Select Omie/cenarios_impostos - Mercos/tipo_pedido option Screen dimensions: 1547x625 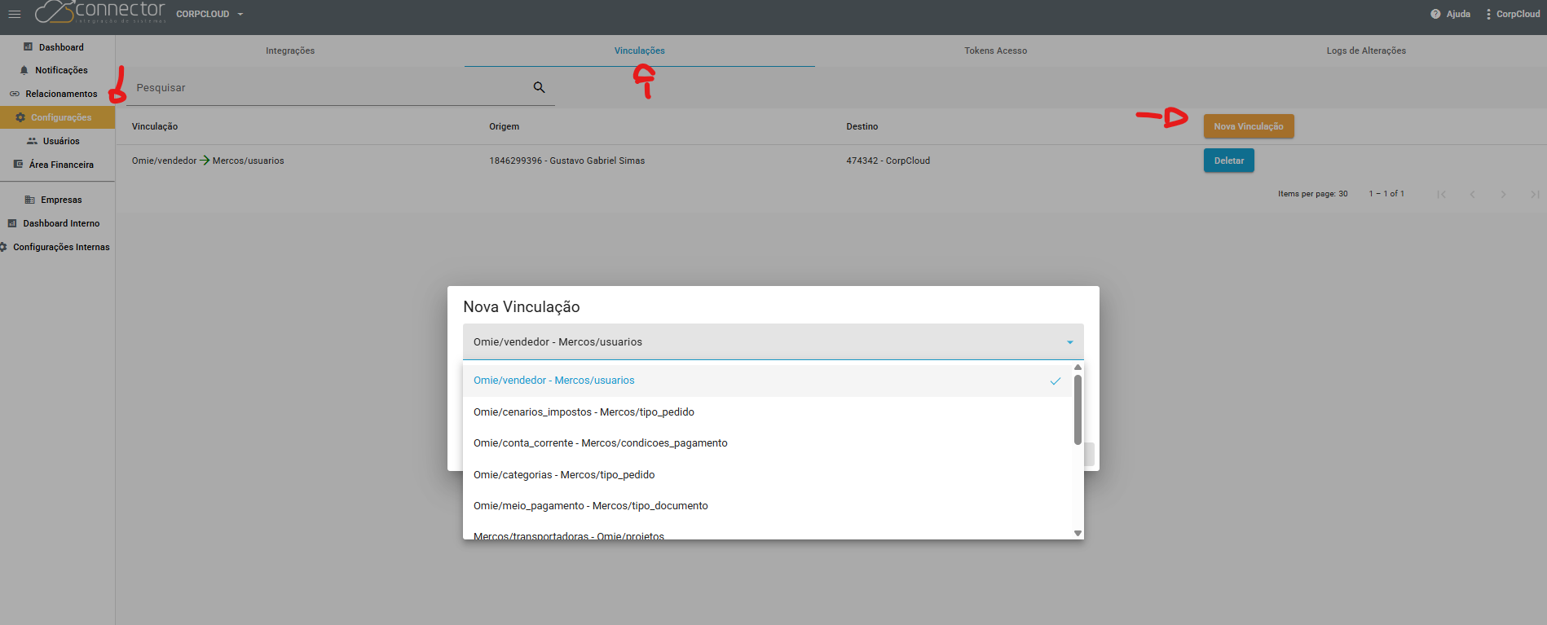(584, 412)
